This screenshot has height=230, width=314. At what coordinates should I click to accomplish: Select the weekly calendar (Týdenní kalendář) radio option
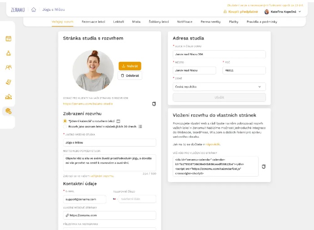pos(65,121)
